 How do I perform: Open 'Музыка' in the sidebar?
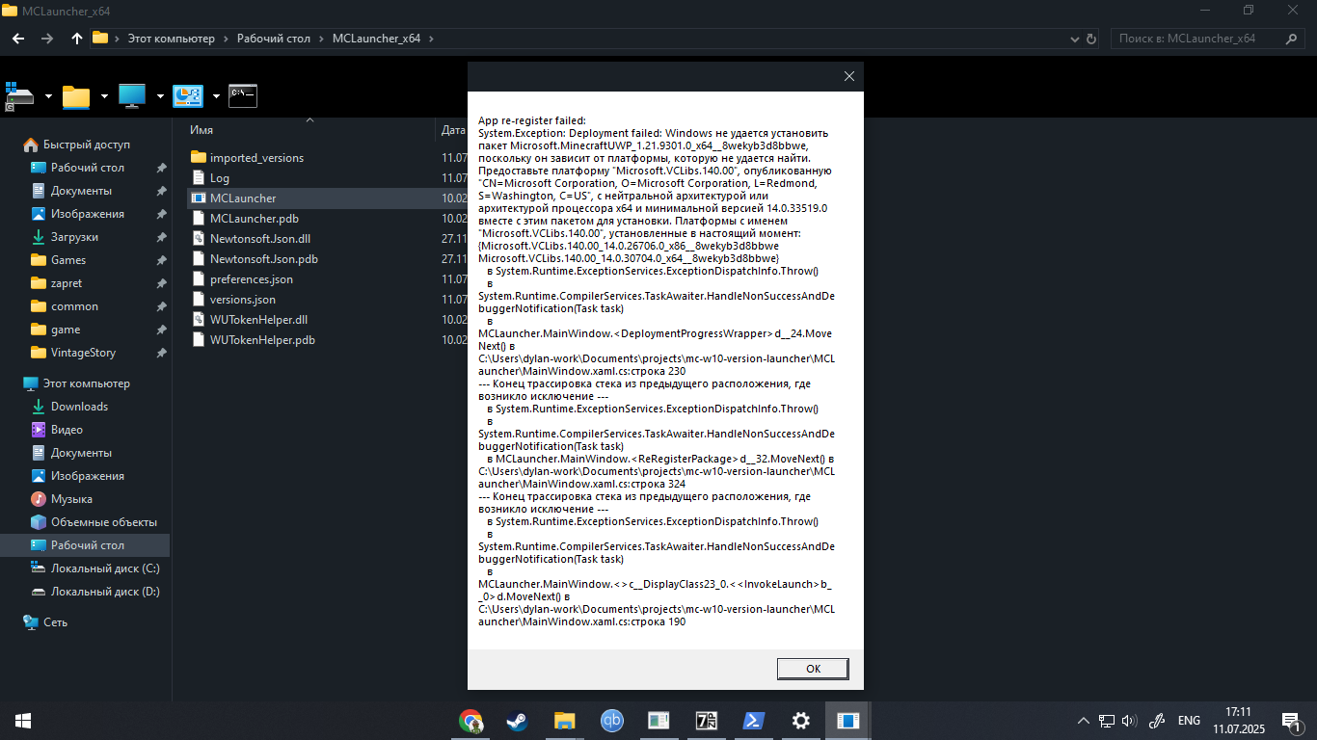[71, 499]
